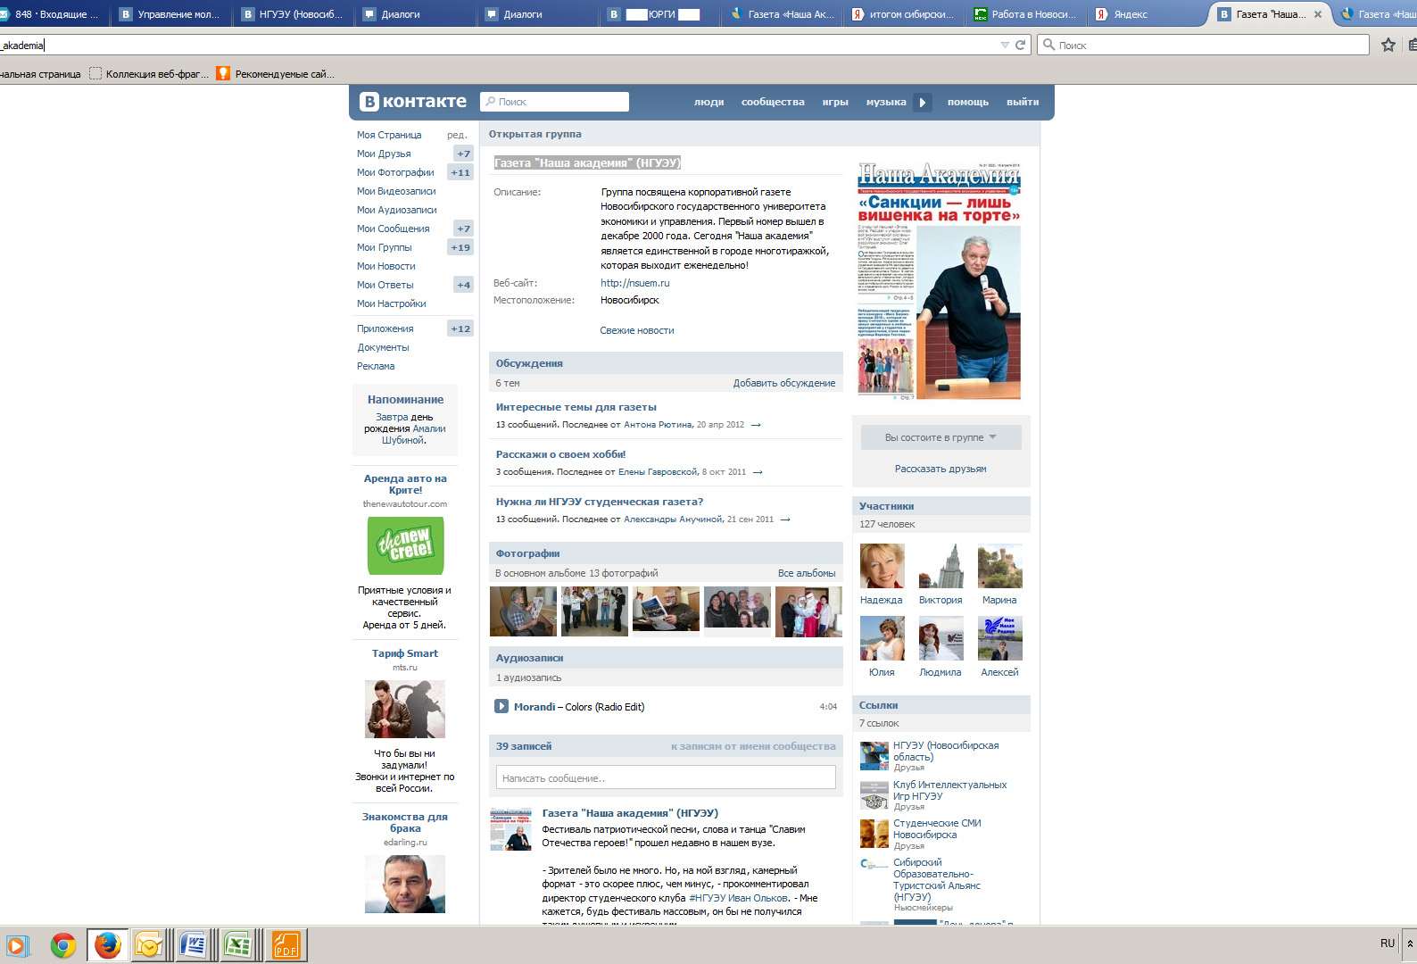The width and height of the screenshot is (1417, 964).
Task: Open Надежда's member avatar
Action: tap(882, 566)
